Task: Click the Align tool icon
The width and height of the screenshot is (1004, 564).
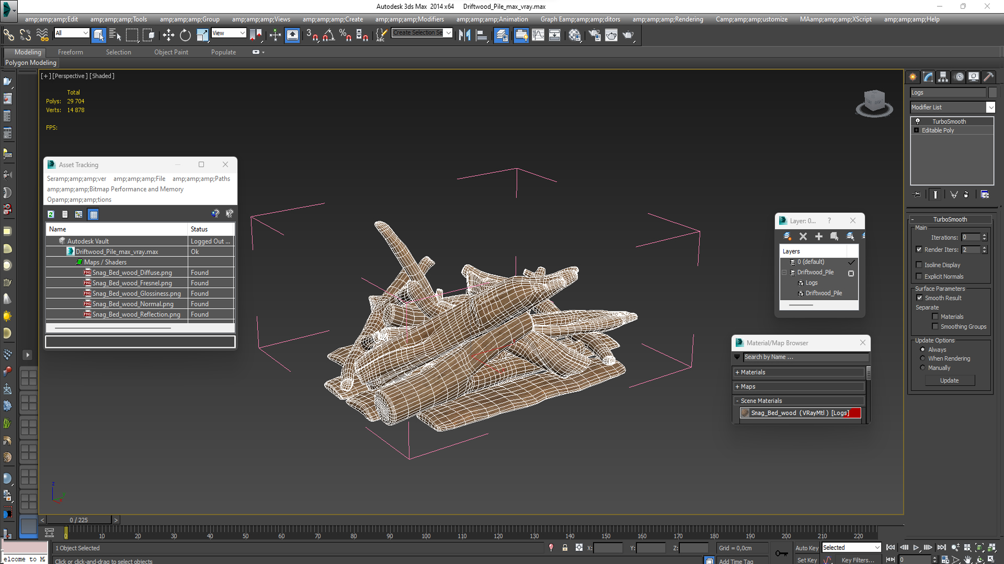Action: pyautogui.click(x=482, y=35)
